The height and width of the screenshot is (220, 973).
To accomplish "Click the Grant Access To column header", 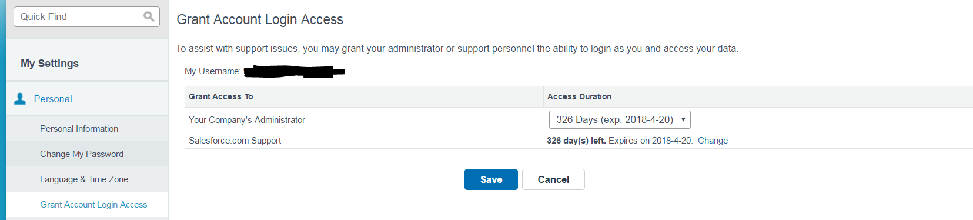I will pyautogui.click(x=221, y=96).
